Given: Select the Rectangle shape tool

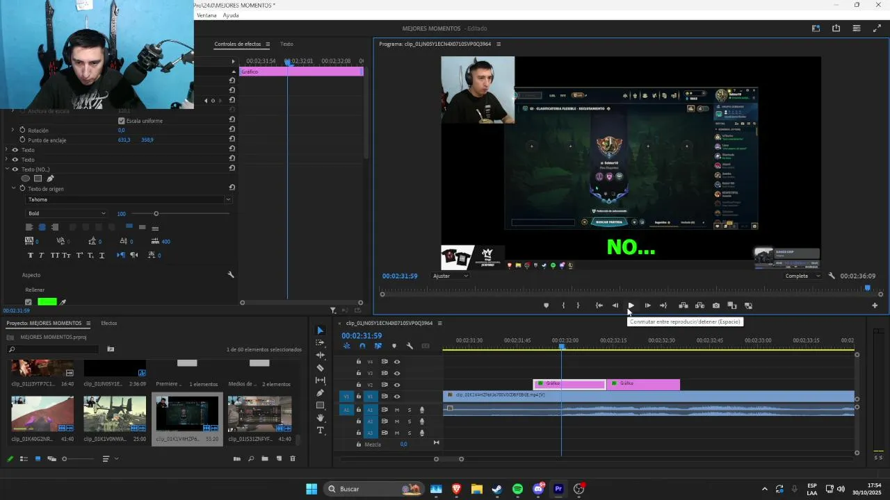Looking at the screenshot, I should pos(320,405).
